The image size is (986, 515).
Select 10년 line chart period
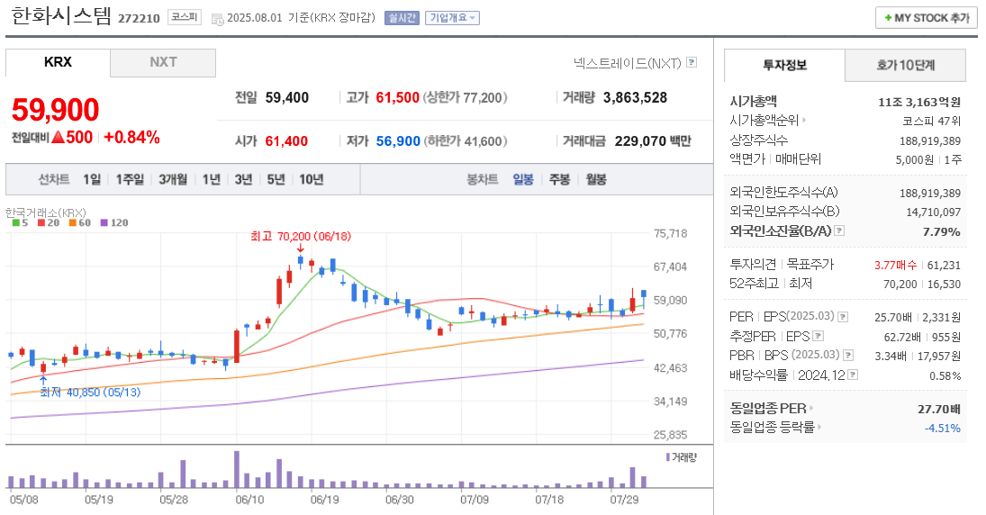[312, 180]
